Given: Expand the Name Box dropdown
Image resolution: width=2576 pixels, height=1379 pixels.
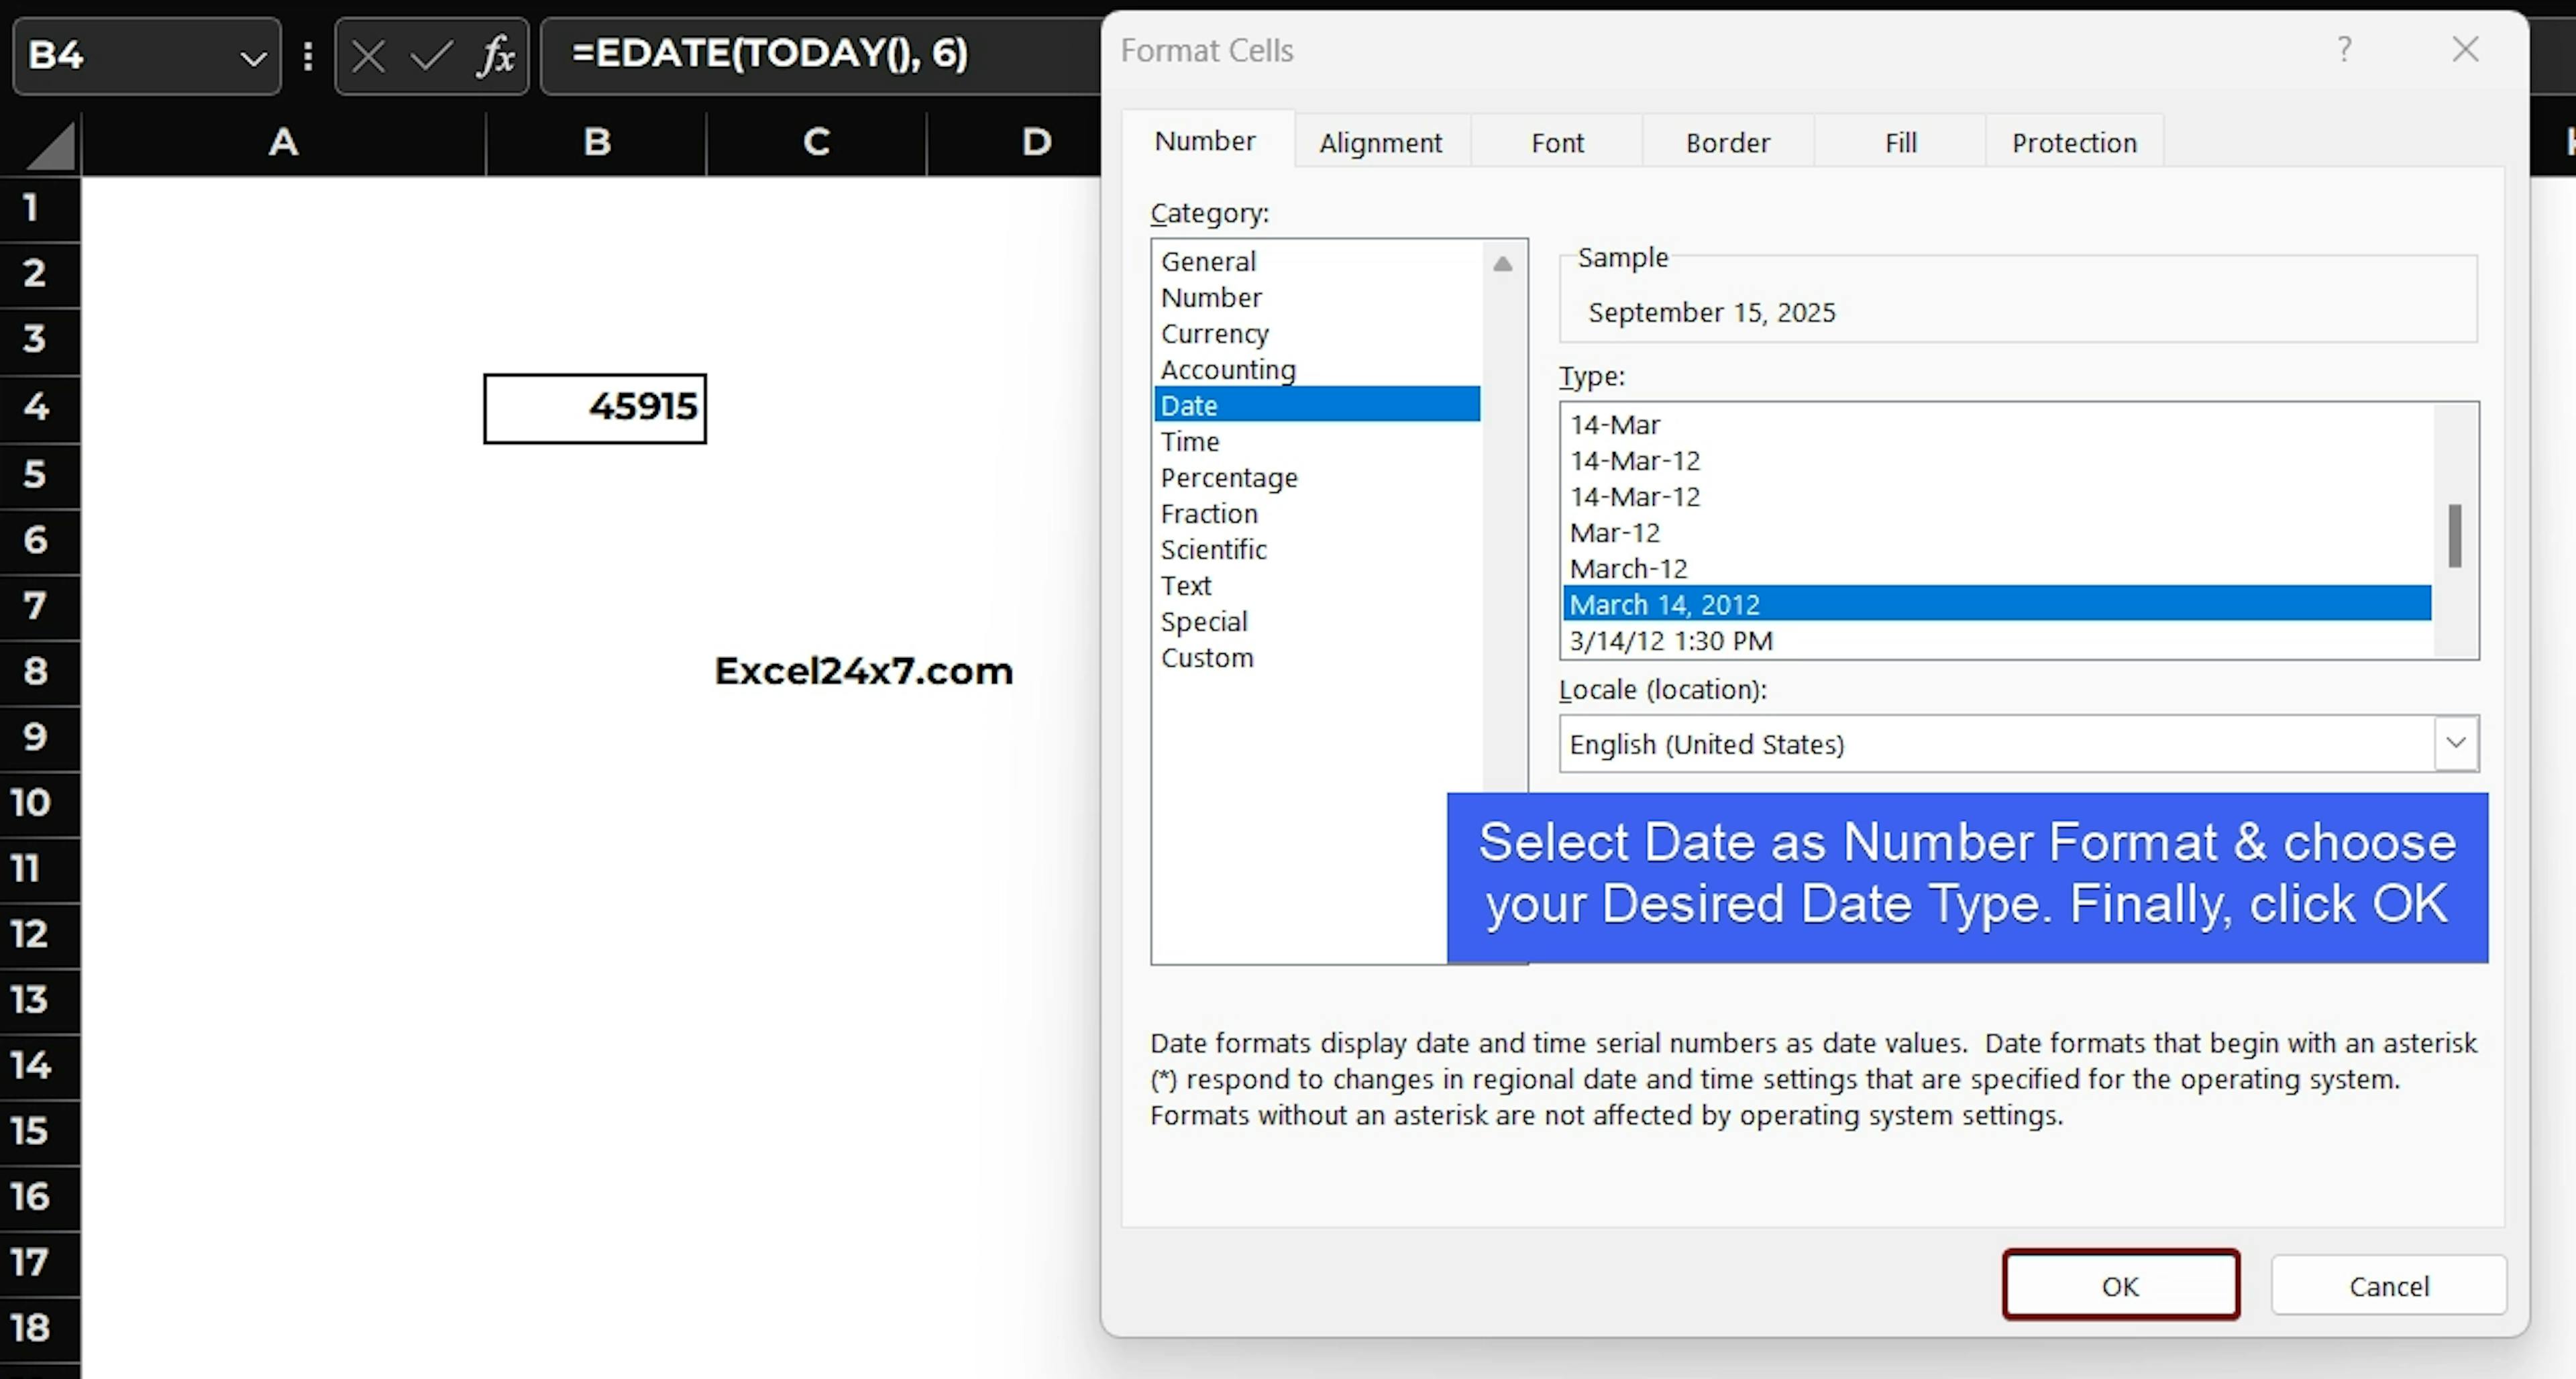Looking at the screenshot, I should tap(253, 58).
